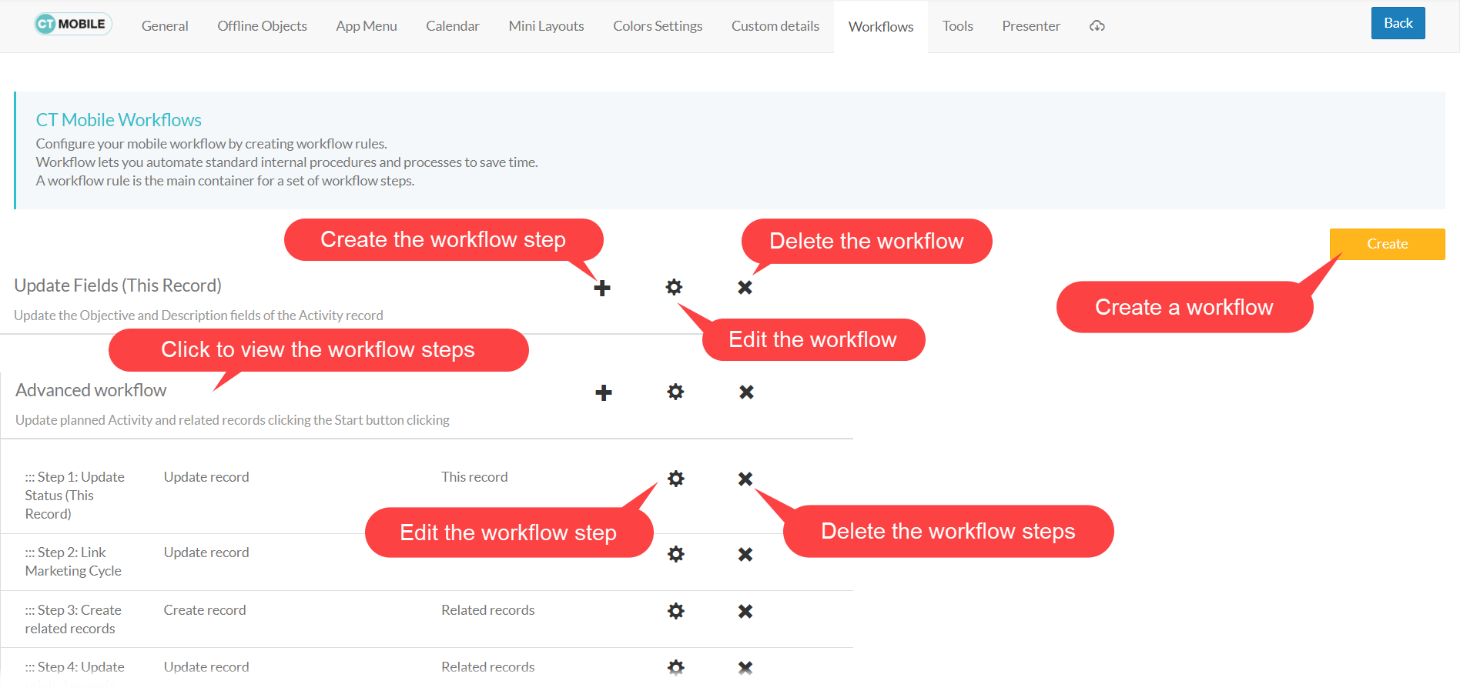This screenshot has height=691, width=1460.
Task: Click 'Update record' action in Step 2
Action: tap(206, 552)
